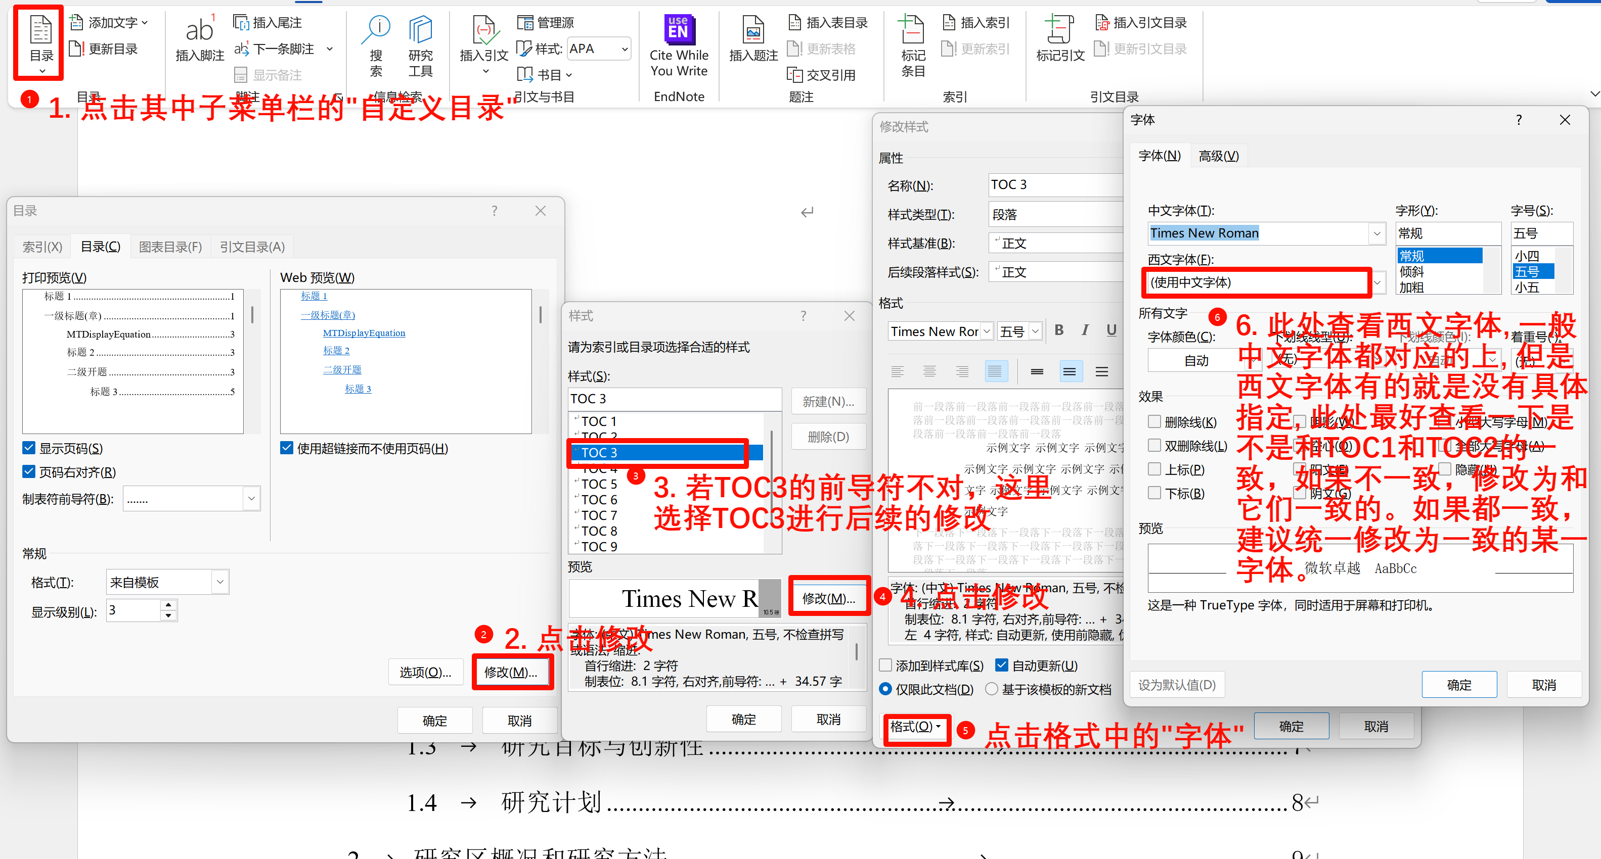Enable the 删除线 strikethrough checkbox
1601x859 pixels.
[x=1154, y=422]
